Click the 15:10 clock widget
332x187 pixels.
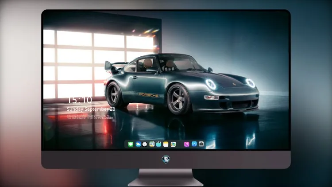point(80,100)
